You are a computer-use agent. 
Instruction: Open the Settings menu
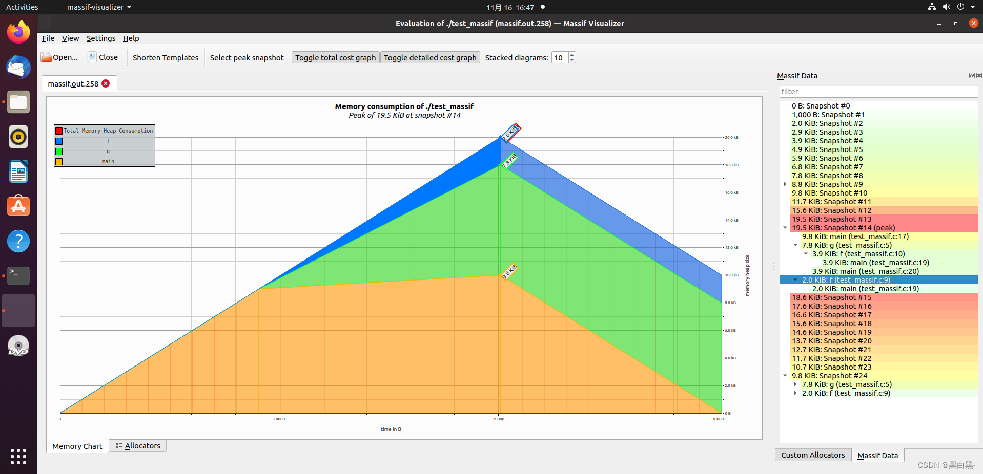pyautogui.click(x=101, y=38)
